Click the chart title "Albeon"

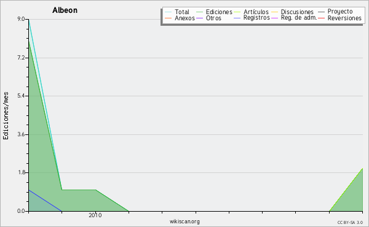click(x=65, y=10)
